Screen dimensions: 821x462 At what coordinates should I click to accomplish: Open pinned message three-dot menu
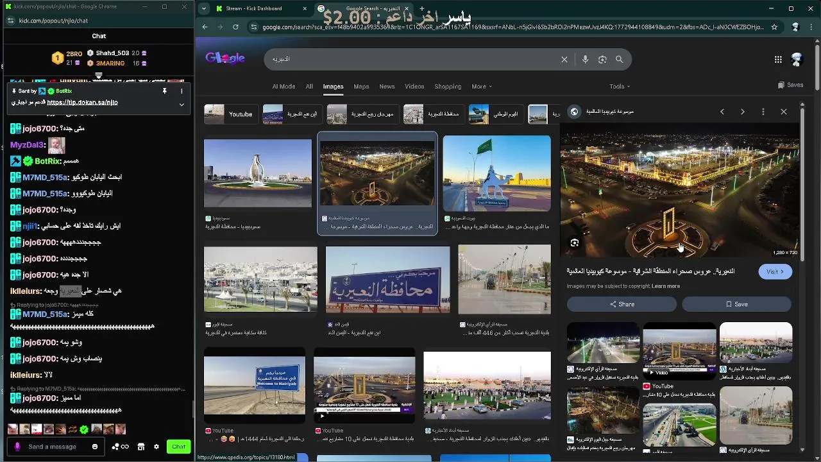[182, 91]
